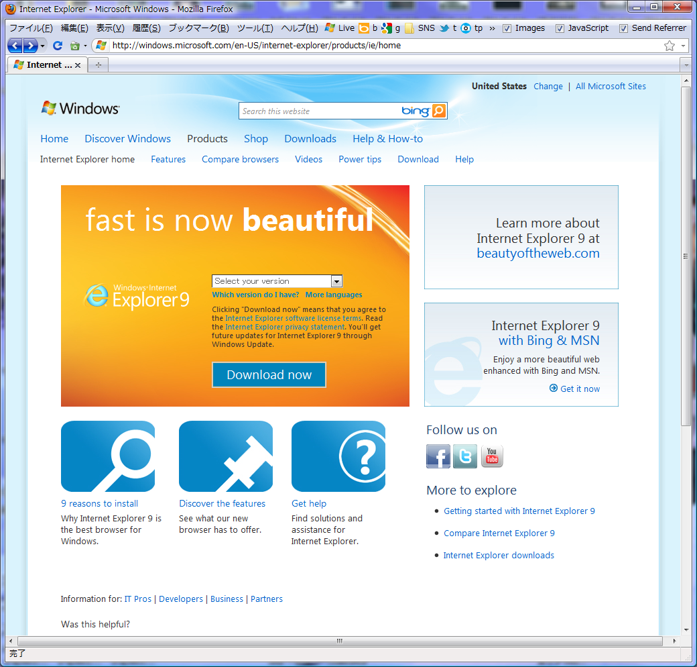Open the Twitter follow icon
Image resolution: width=697 pixels, height=667 pixels.
coord(465,456)
